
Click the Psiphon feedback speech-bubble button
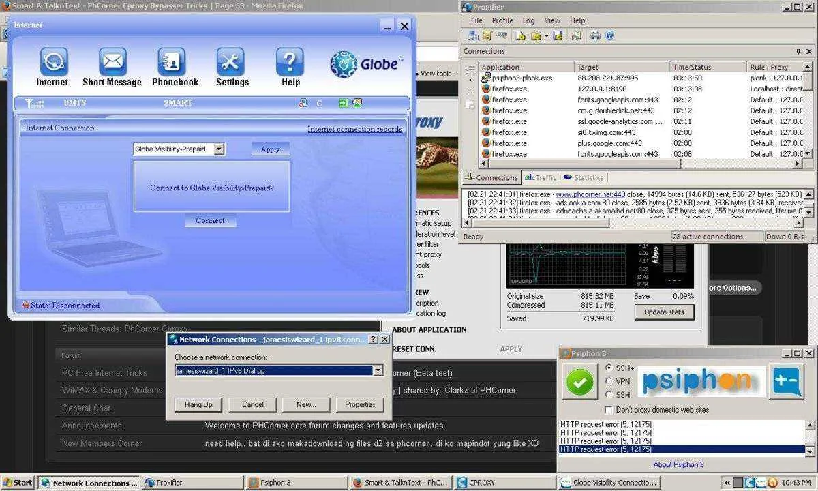[x=786, y=381]
